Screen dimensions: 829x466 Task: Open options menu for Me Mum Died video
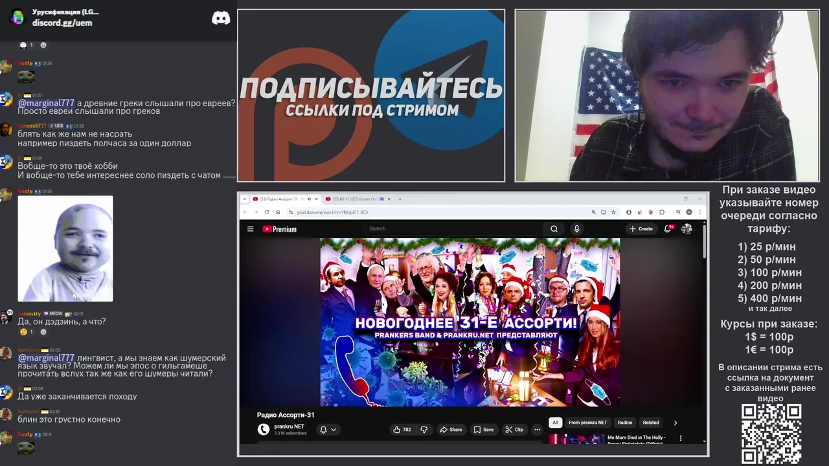coord(680,438)
